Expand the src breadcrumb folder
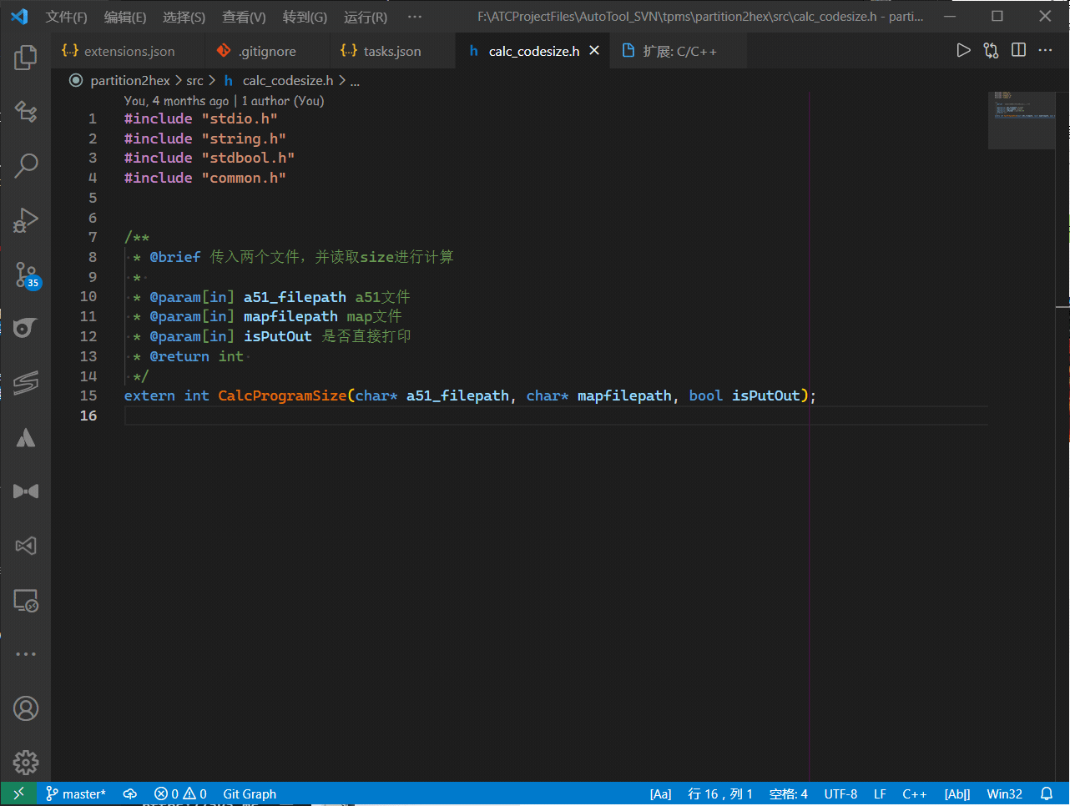 click(194, 81)
